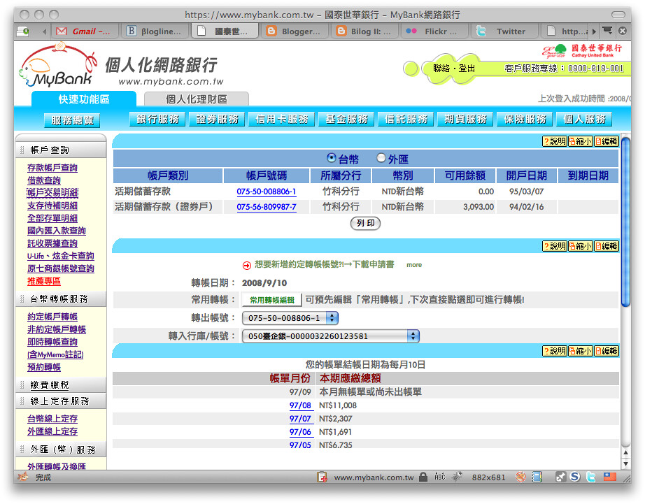Click the 列印 print button
Image resolution: width=645 pixels, height=504 pixels.
364,224
